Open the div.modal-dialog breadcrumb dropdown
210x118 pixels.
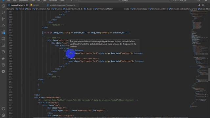[x=140, y=9]
